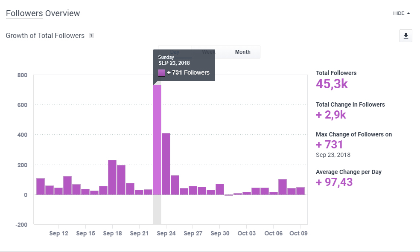Click the + 731 max change value
This screenshot has height=252, width=420.
[x=330, y=145]
